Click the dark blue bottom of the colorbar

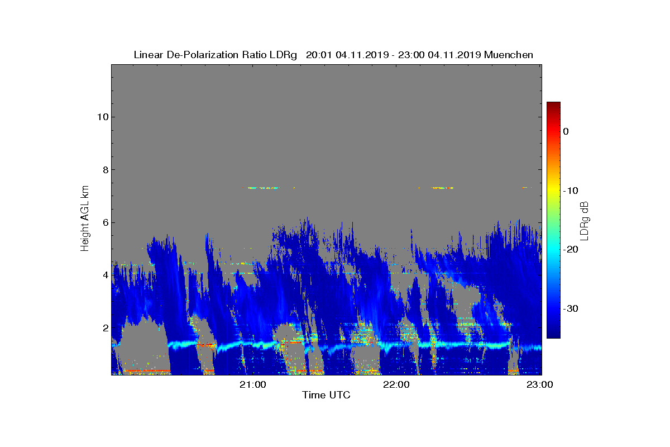point(553,334)
